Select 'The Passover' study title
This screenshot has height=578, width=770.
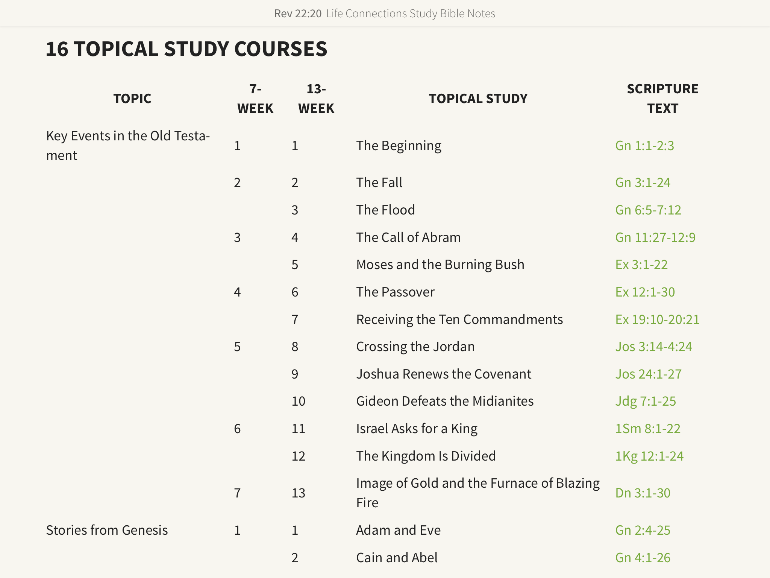395,292
